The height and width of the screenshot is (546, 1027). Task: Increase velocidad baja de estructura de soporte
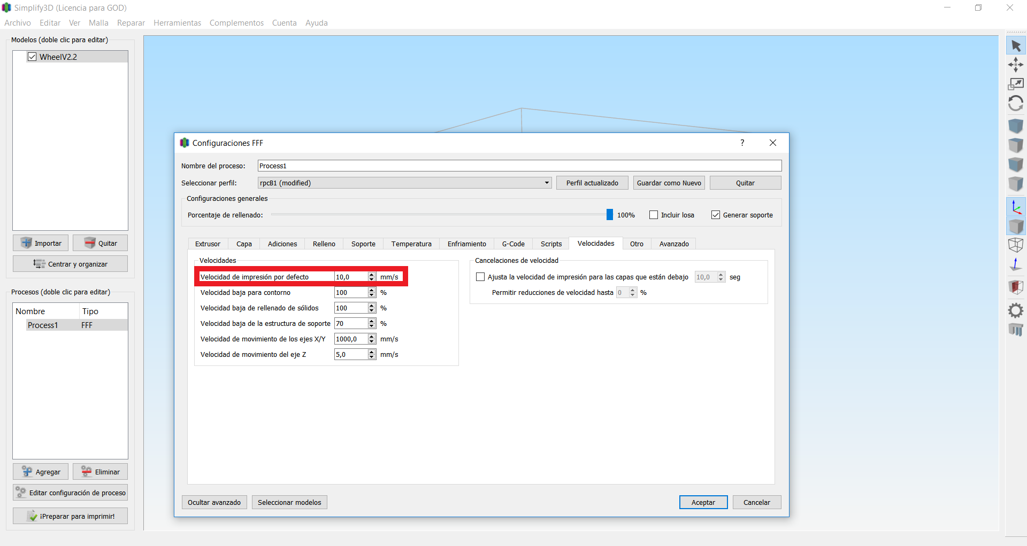[372, 321]
